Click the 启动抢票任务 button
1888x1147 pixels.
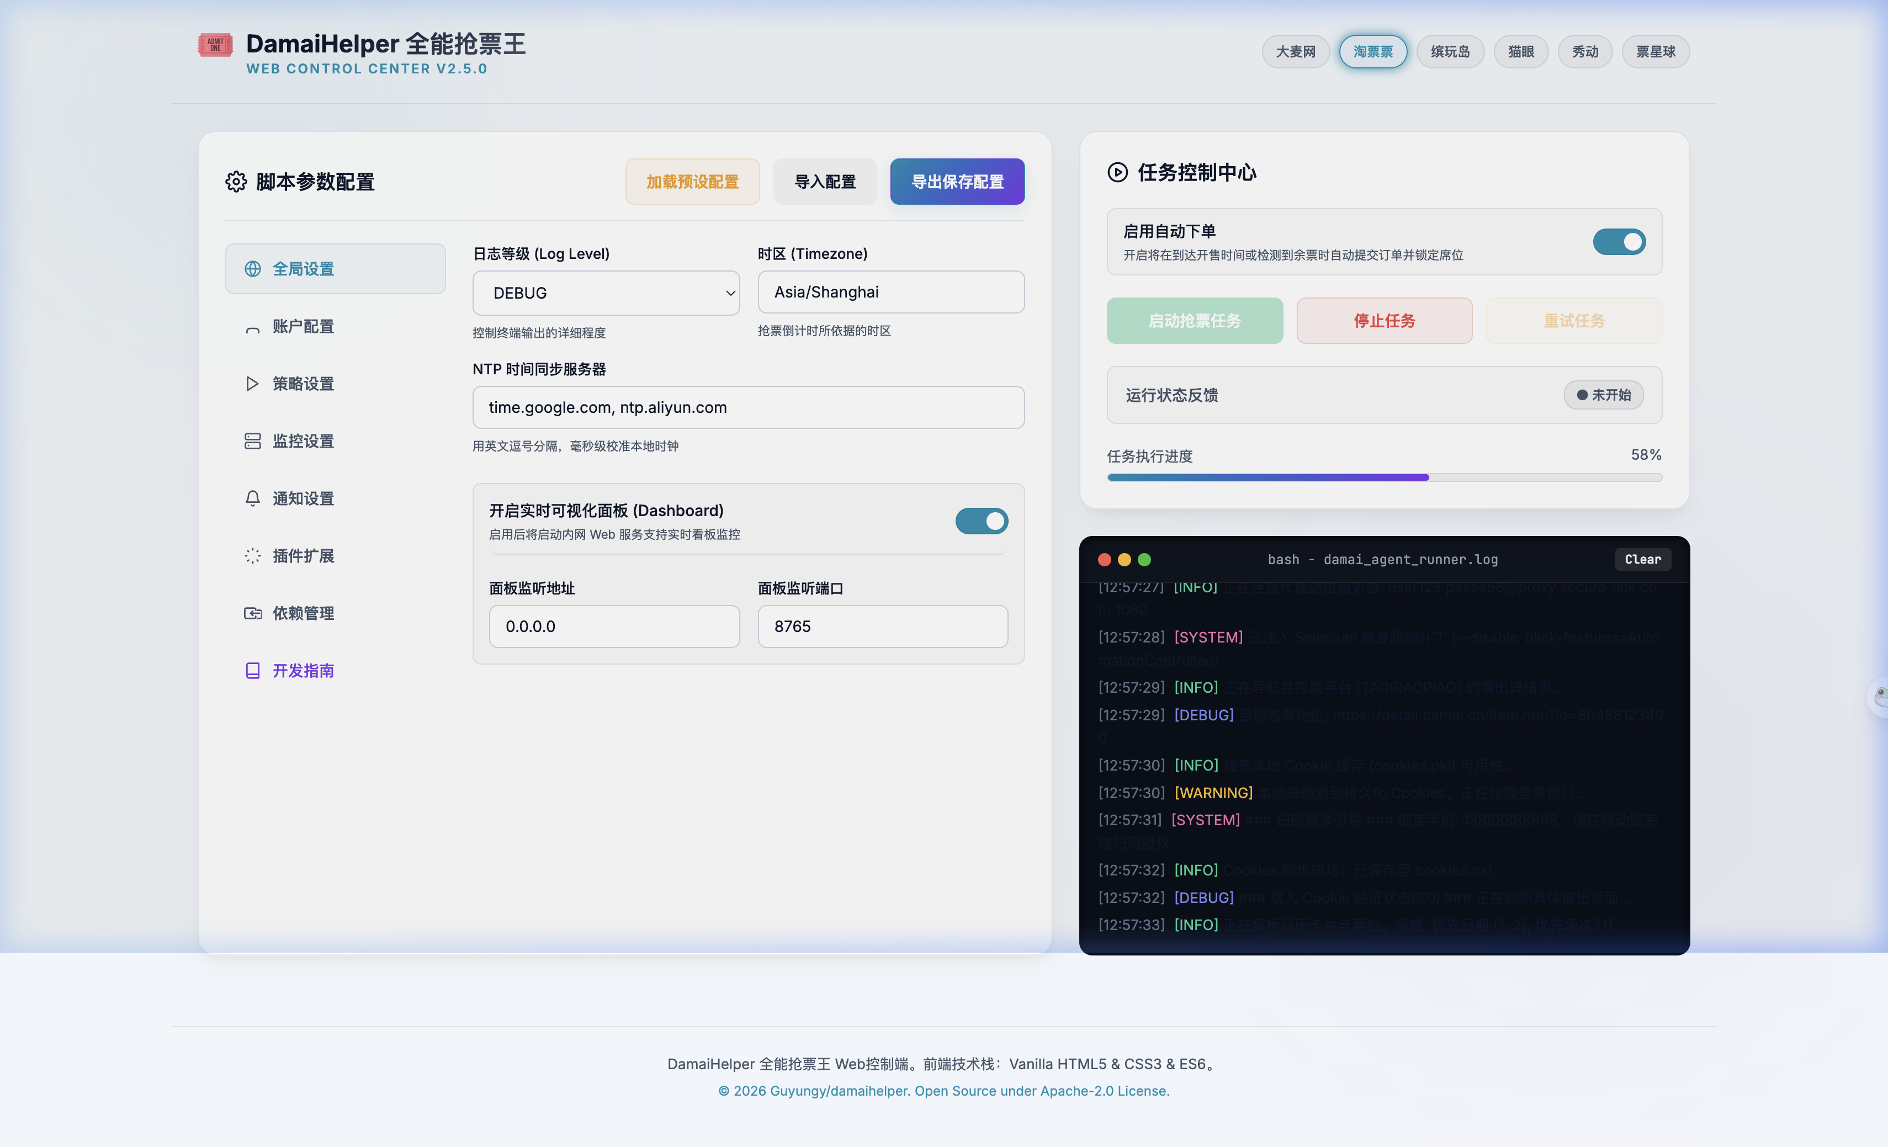click(x=1195, y=321)
